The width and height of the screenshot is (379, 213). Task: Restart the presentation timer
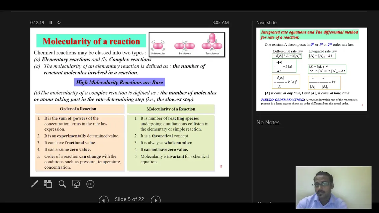59,22
